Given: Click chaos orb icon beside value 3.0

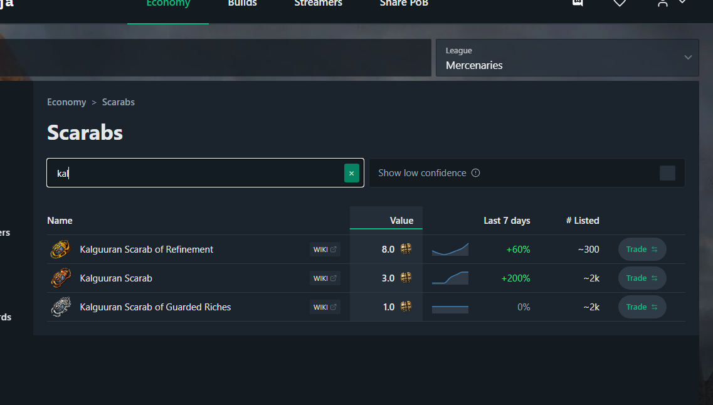Looking at the screenshot, I should [x=406, y=278].
